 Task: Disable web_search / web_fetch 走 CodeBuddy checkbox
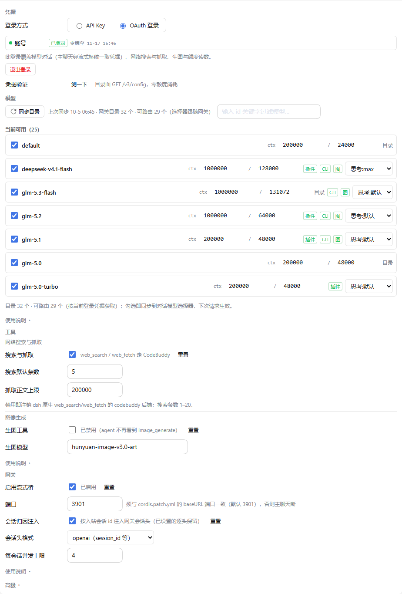pos(72,354)
